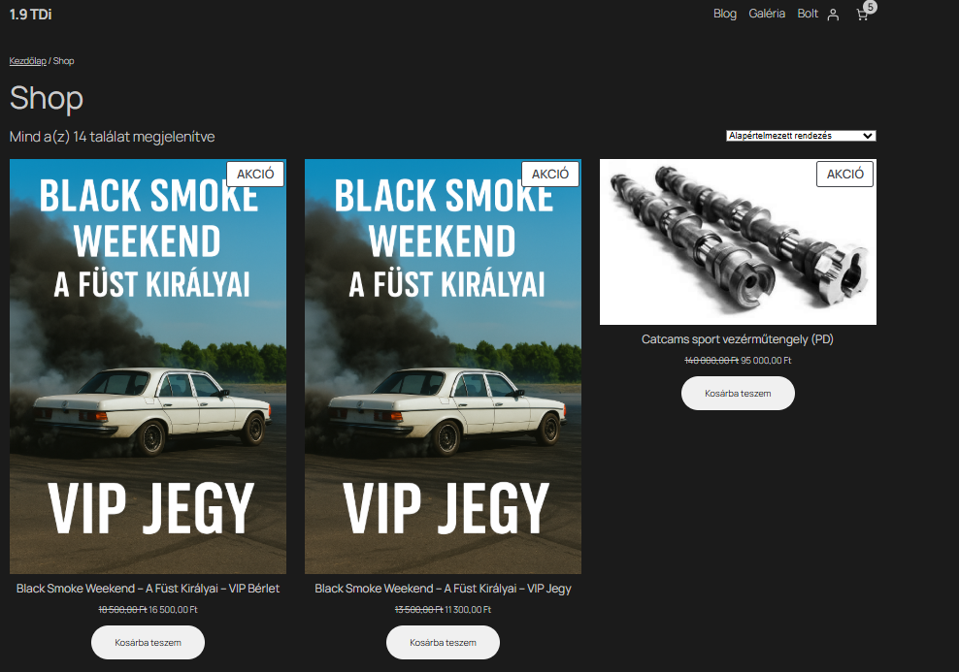The height and width of the screenshot is (672, 959).
Task: Open the VIP Jegy poster image
Action: (443, 367)
